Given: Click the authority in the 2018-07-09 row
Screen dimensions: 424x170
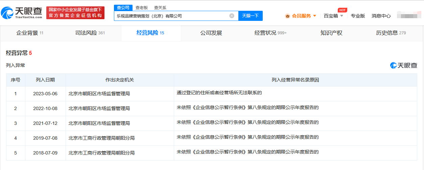Looking at the screenshot, I should (101, 153).
